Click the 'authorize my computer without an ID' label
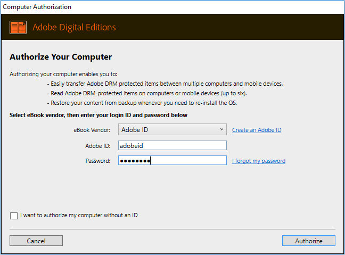 tap(79, 216)
